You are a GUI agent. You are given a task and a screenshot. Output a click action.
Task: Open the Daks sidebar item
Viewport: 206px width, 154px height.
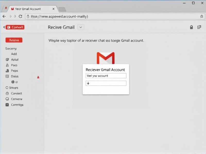[x=15, y=76]
